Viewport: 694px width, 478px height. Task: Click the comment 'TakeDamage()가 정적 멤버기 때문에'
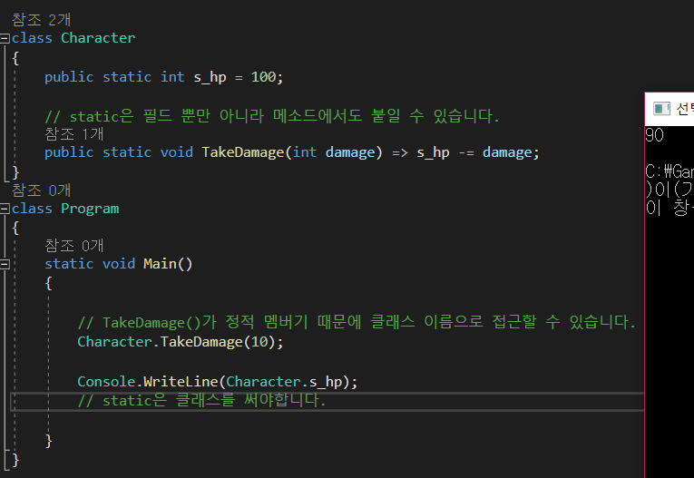click(357, 322)
